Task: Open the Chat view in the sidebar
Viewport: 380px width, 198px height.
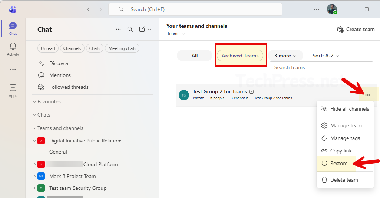Action: (13, 28)
